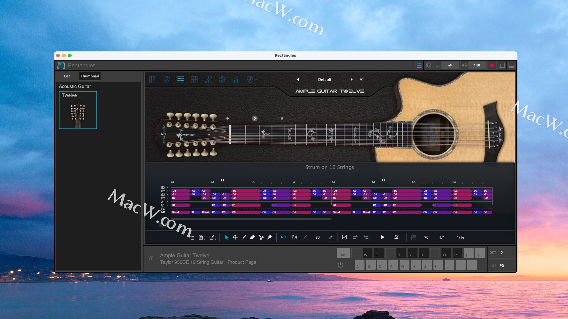Select the move (cross arrows) tool
This screenshot has height=319, width=568.
(235, 237)
